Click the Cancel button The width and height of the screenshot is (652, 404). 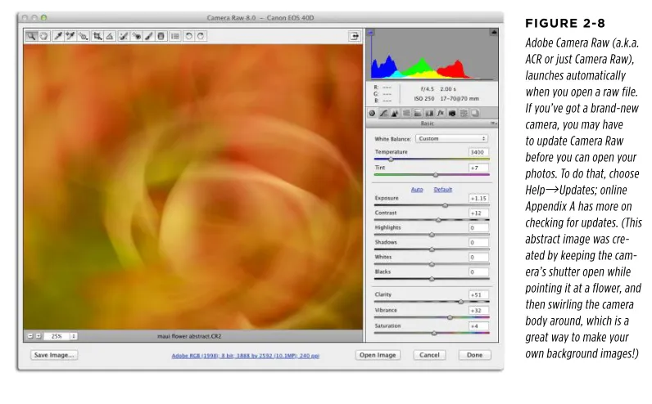point(429,355)
